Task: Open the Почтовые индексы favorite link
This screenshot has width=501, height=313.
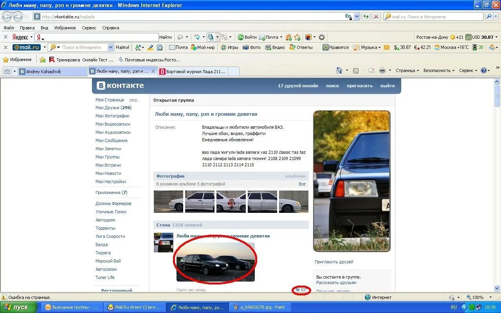Action: [x=149, y=60]
